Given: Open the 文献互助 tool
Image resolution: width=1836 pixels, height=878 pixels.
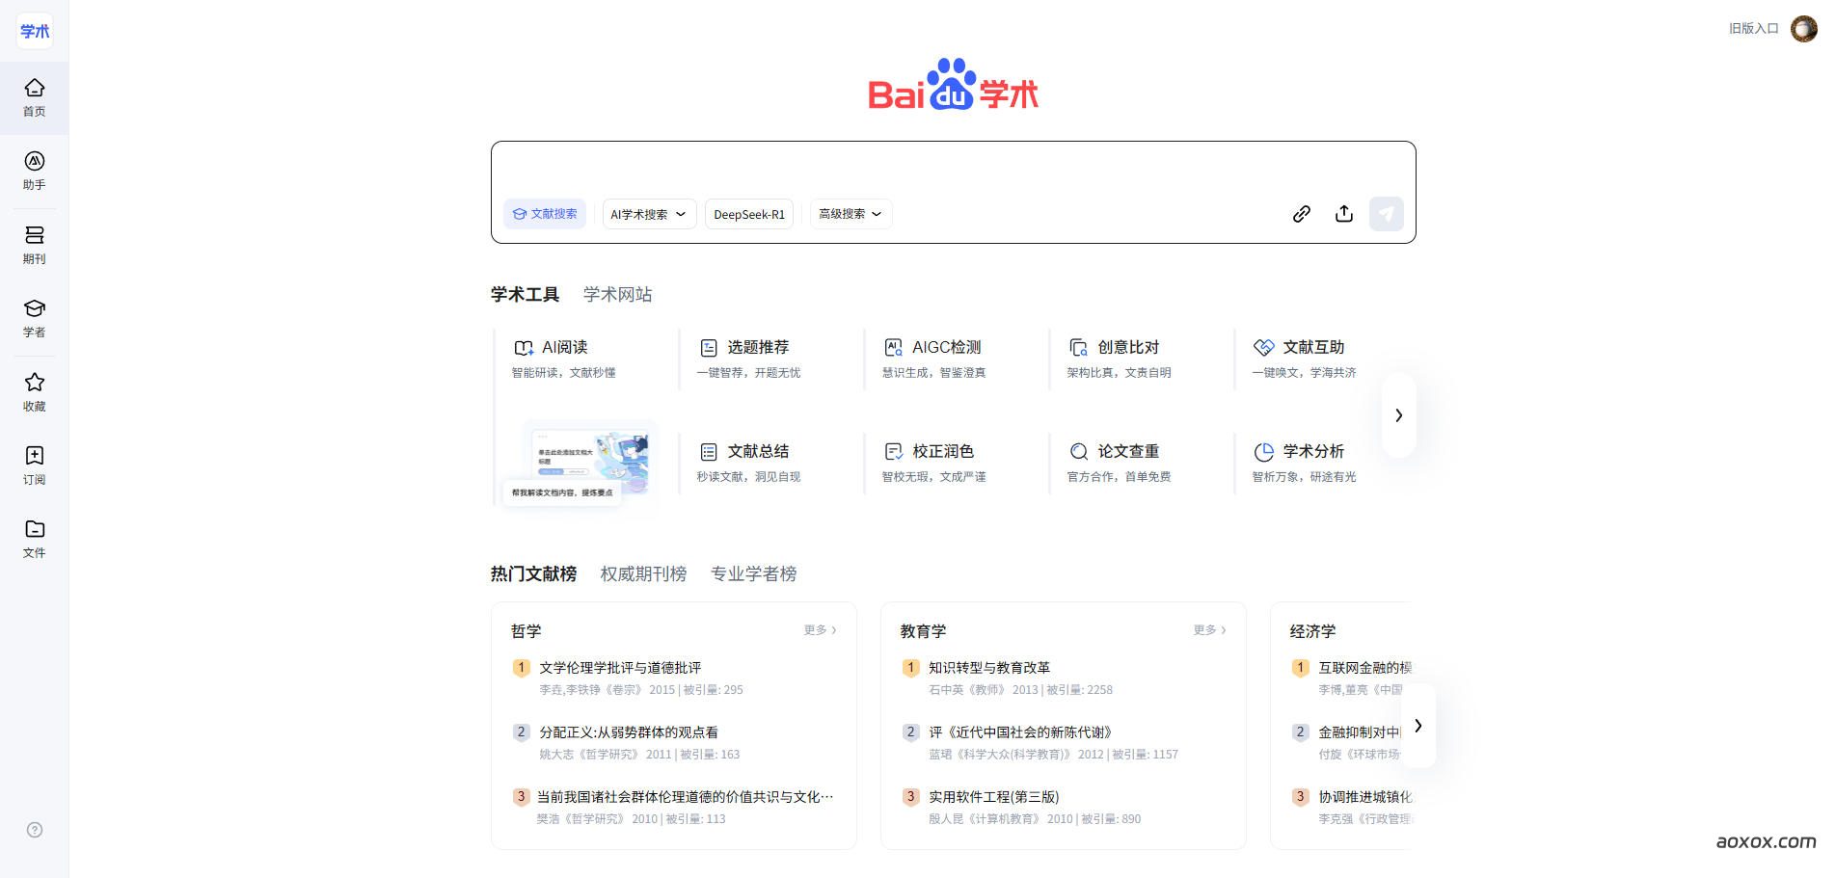Looking at the screenshot, I should point(1304,358).
